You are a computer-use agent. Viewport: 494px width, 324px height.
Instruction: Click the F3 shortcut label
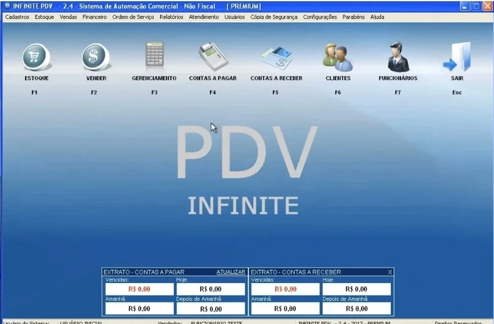coord(154,92)
